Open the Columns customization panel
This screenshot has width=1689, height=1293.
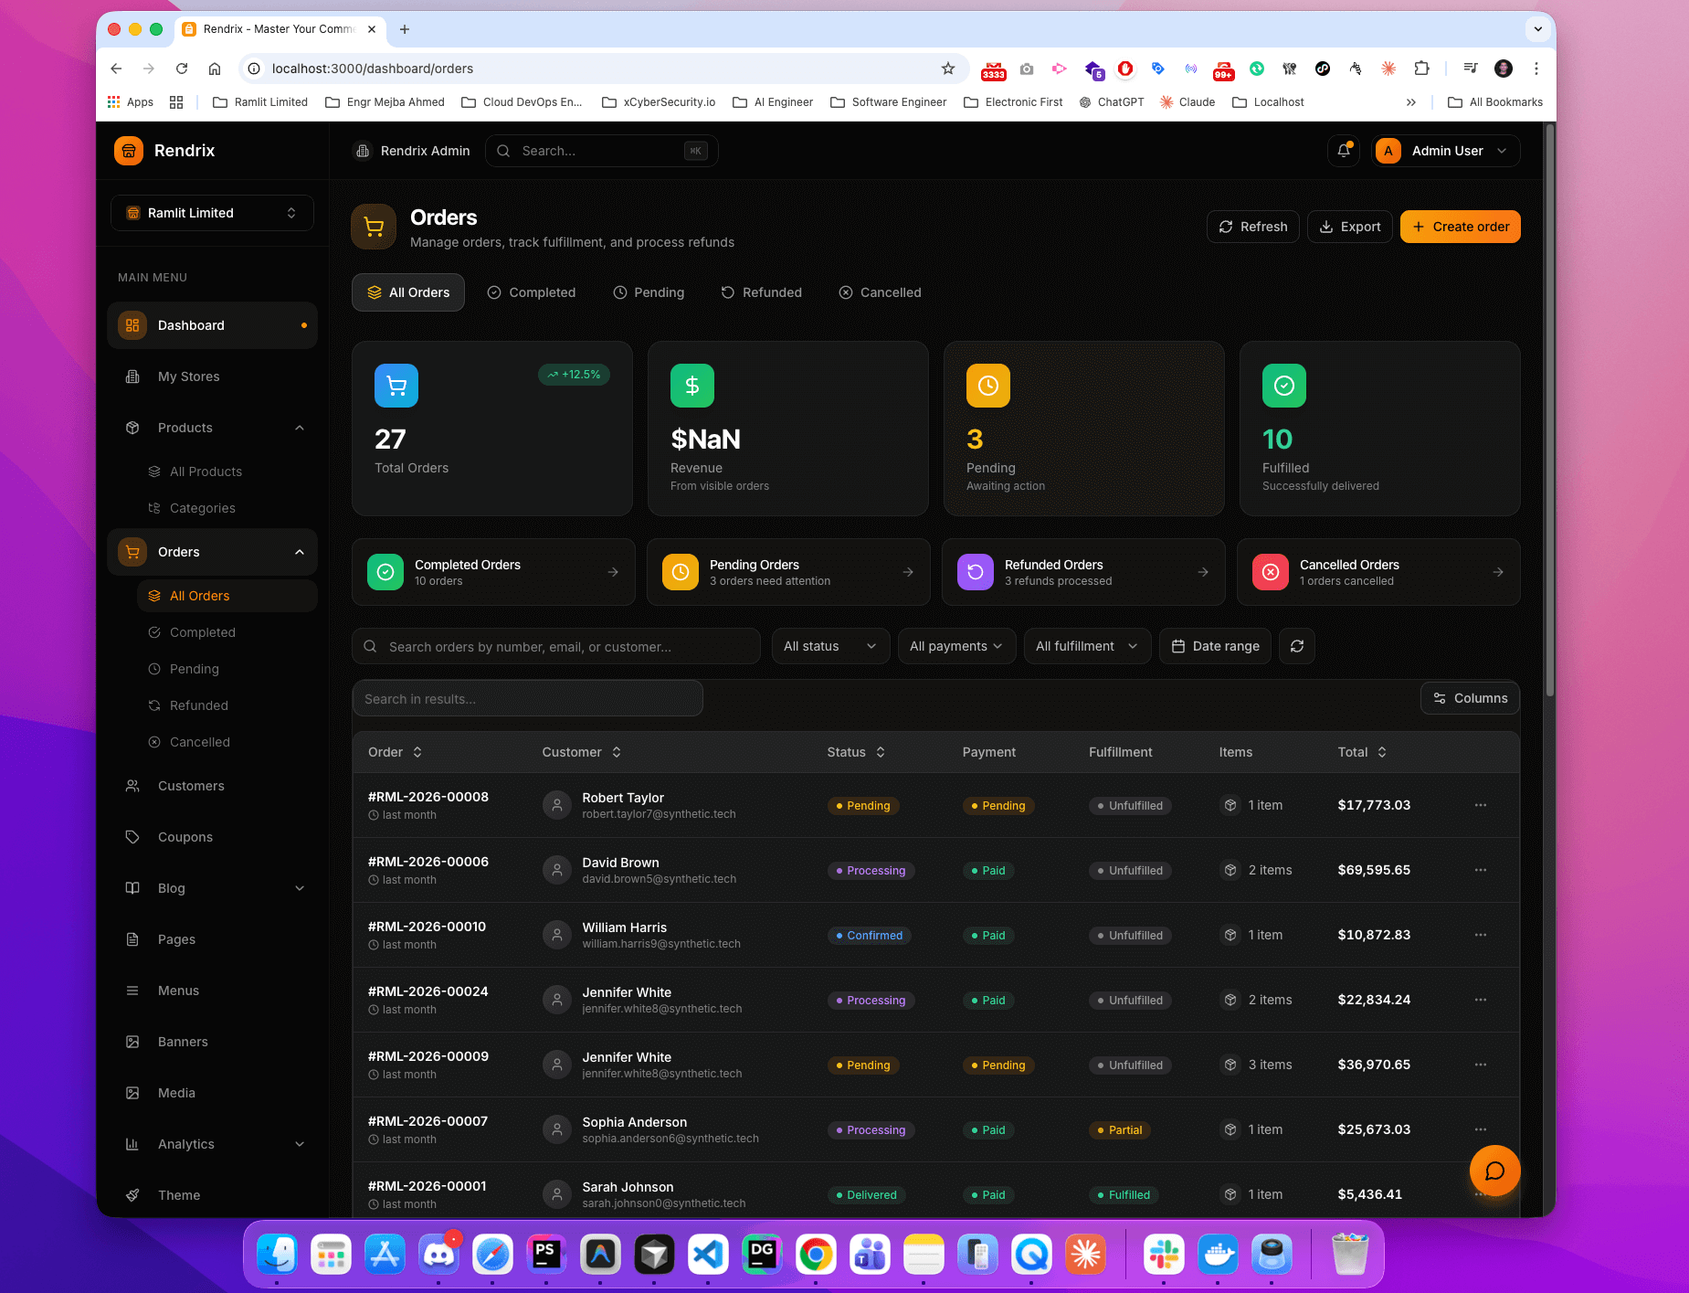1469,698
